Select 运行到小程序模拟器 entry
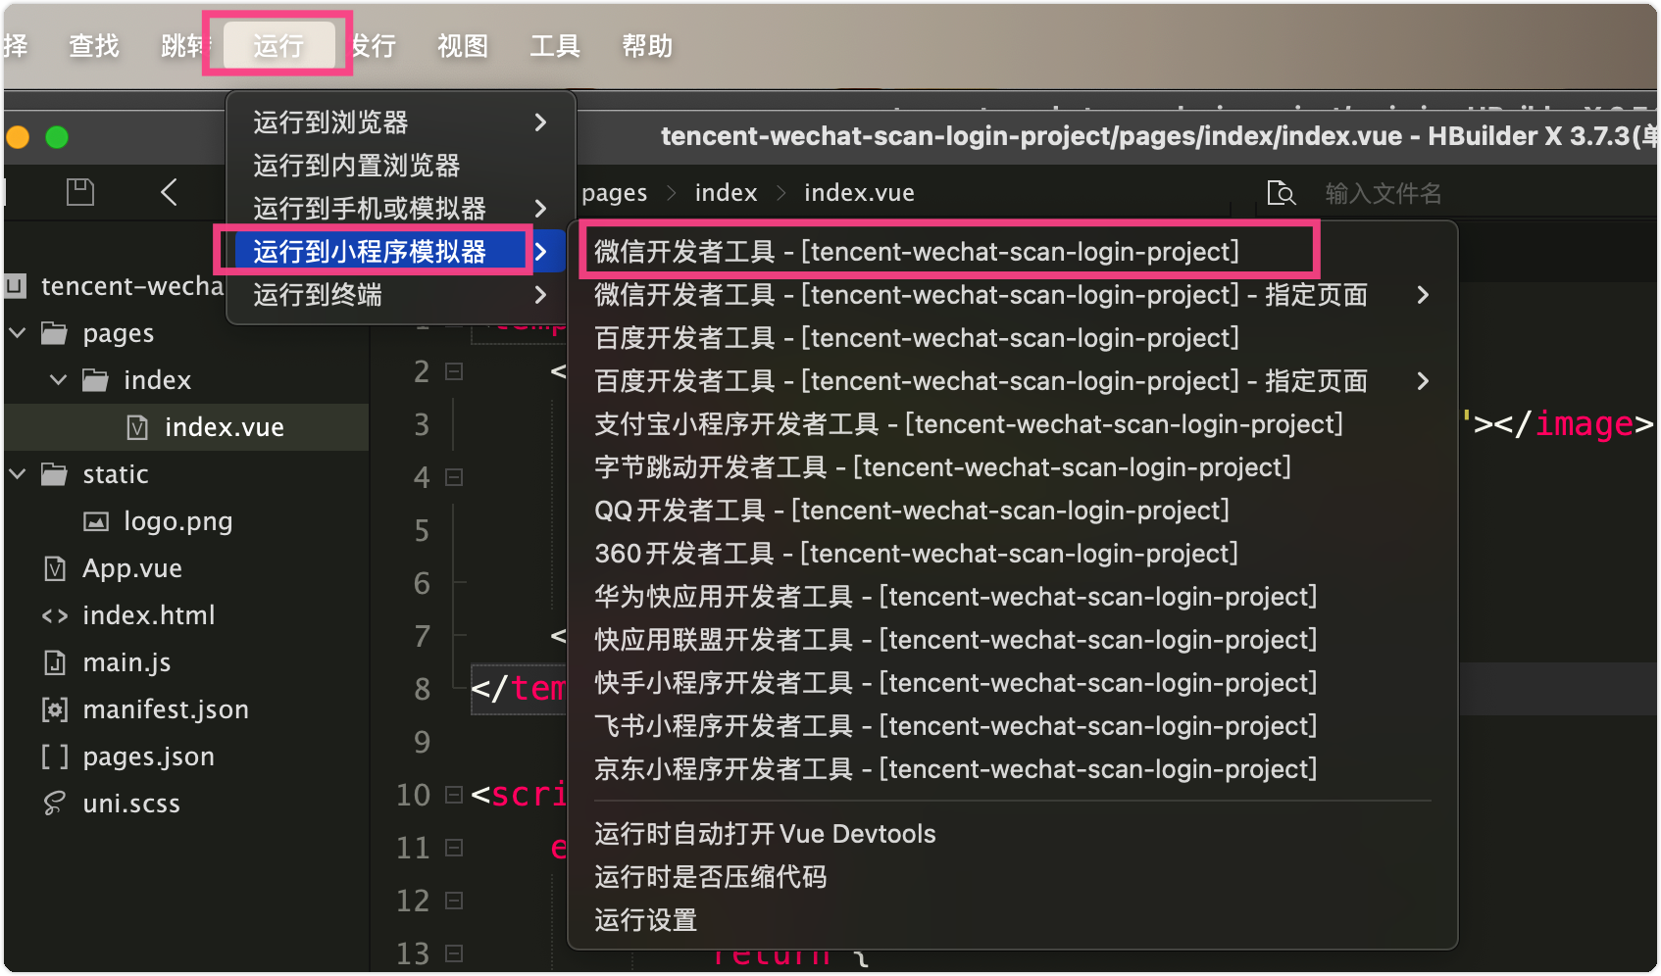The width and height of the screenshot is (1661, 976). tap(400, 251)
